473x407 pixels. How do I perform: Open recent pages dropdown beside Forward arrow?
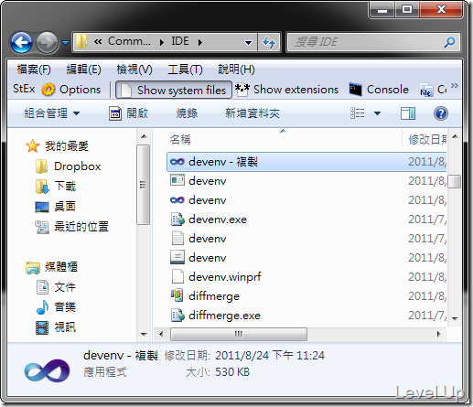click(x=65, y=42)
